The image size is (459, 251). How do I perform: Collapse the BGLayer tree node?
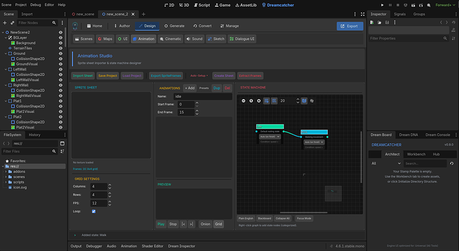(5, 37)
